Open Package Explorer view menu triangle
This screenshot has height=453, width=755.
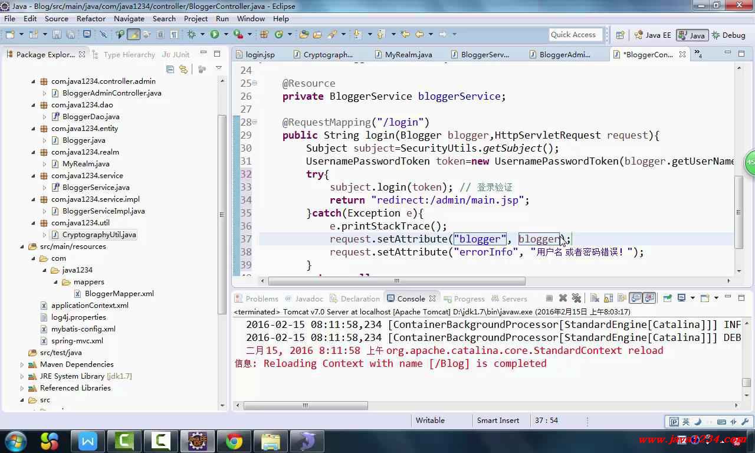219,68
